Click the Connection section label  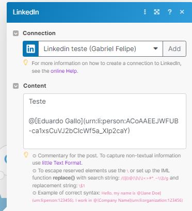(x=39, y=33)
